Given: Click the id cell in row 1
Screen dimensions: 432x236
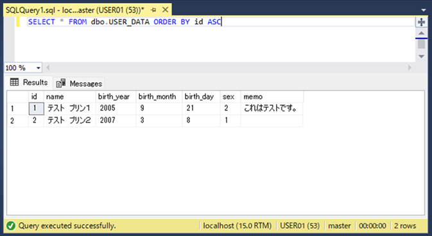Looking at the screenshot, I should (36, 108).
